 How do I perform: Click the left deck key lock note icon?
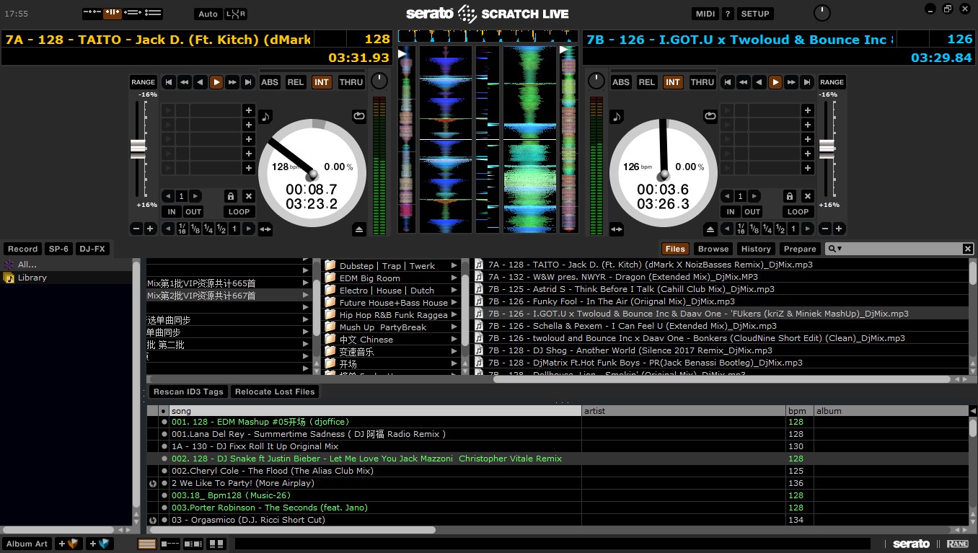pos(265,116)
